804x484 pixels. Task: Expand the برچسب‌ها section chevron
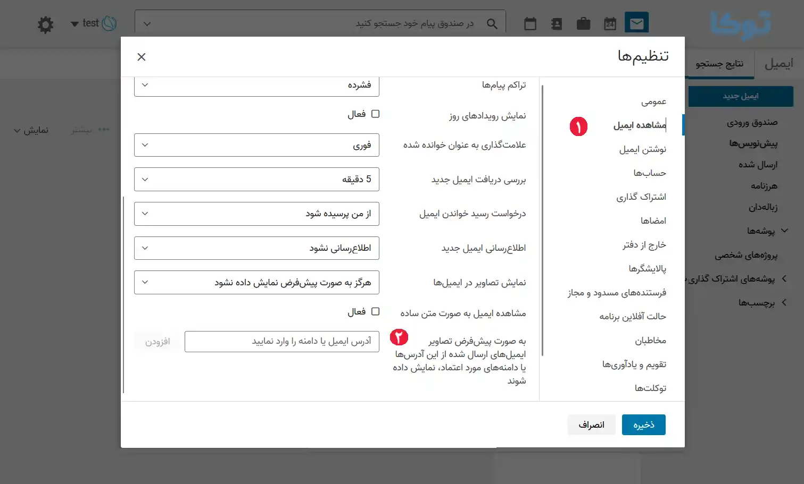(784, 303)
